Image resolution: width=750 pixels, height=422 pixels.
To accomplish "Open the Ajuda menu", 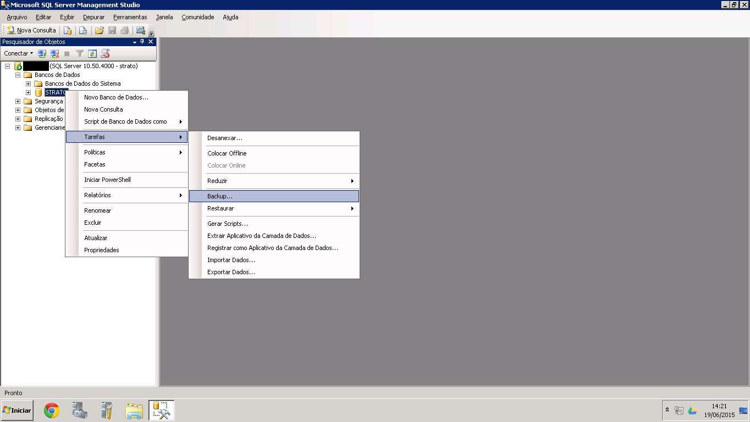I will [230, 17].
